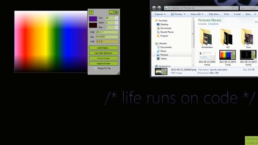Image resolution: width=258 pixels, height=145 pixels.
Task: Open Recent Places in navigation pane
Action: coord(165,32)
